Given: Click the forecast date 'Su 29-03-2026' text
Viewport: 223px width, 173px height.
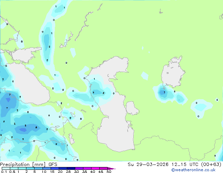Looking at the screenshot, I should tap(148, 165).
